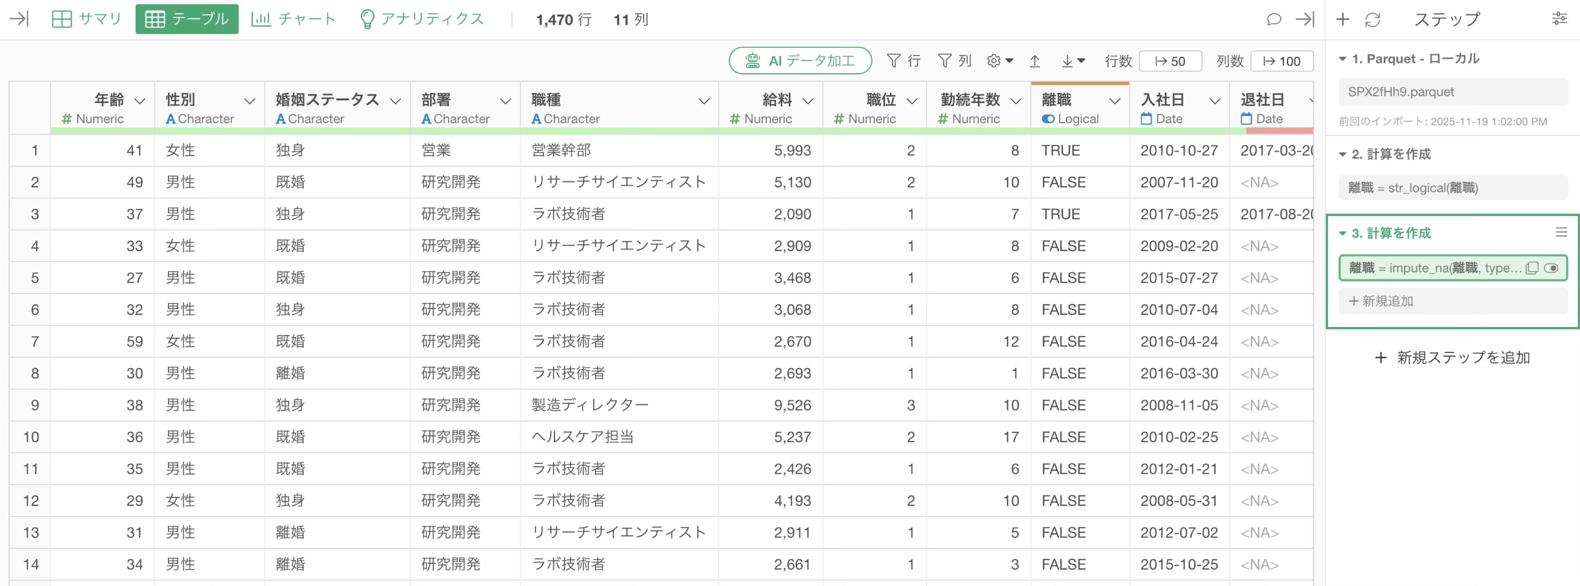This screenshot has height=586, width=1580.
Task: Toggle the impute_na step enable switch
Action: click(1550, 268)
